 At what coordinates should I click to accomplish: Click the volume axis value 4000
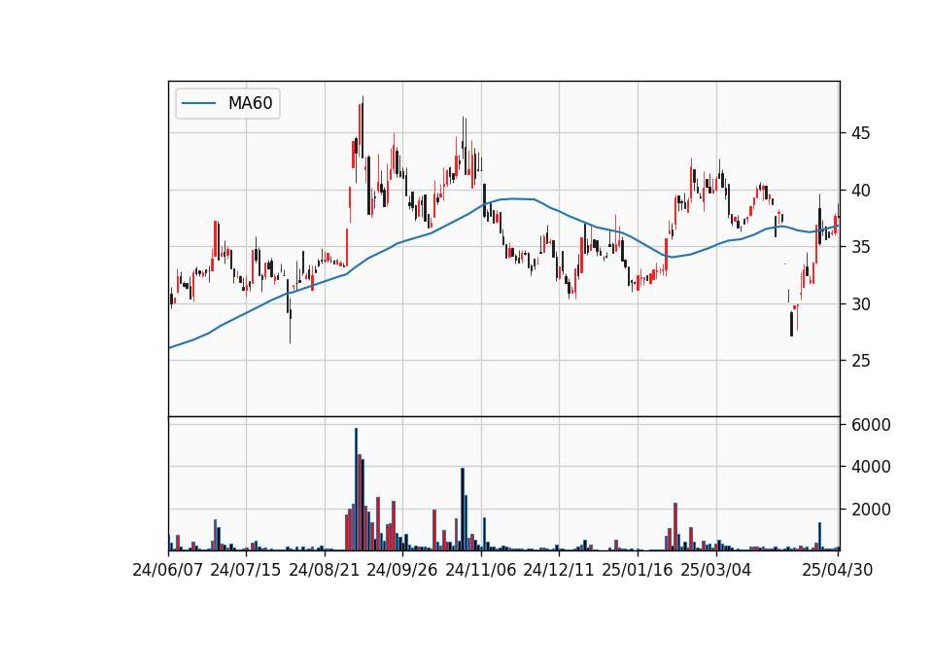871,467
